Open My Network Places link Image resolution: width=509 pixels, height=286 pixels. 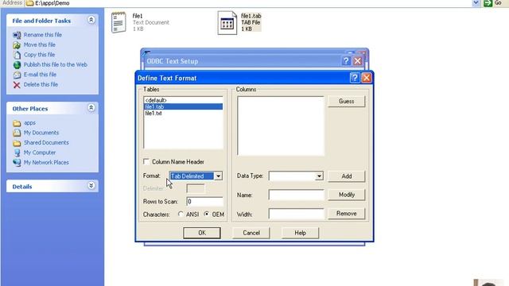(x=46, y=162)
